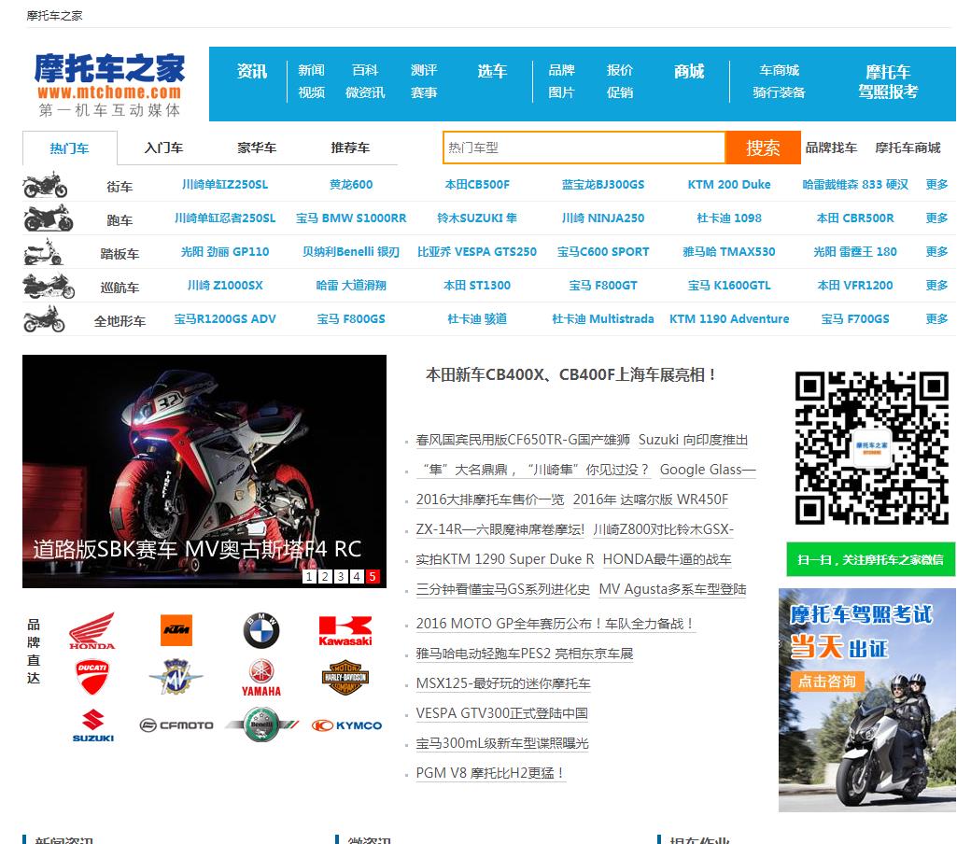Viewport: 971px width, 844px height.
Task: Open the 商城 navigation menu
Action: tap(689, 71)
